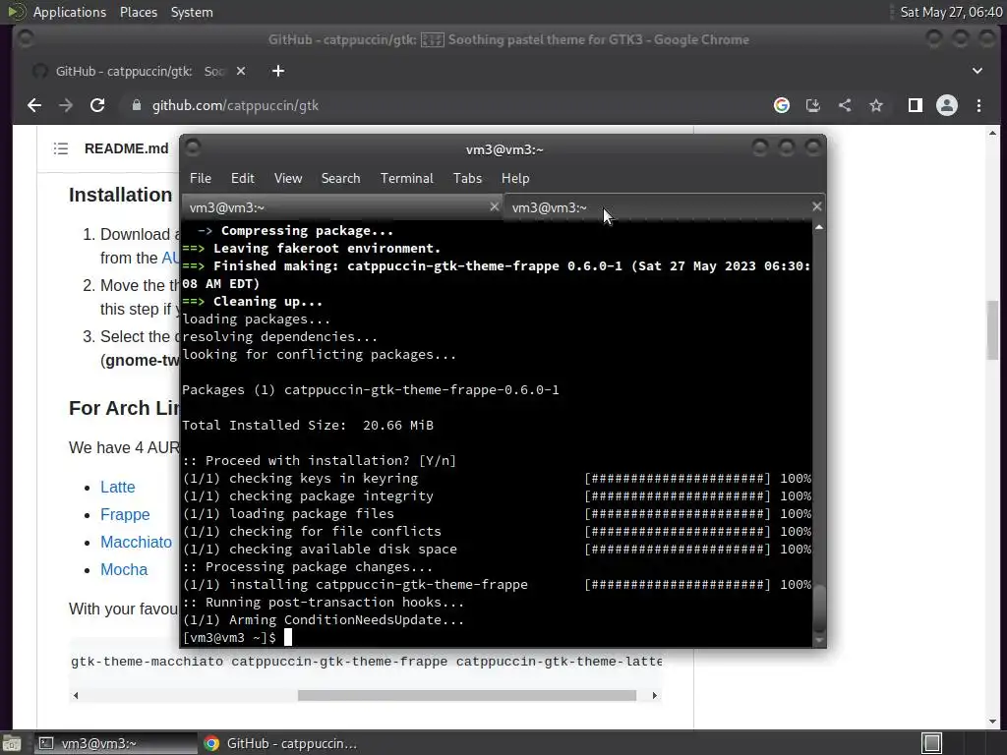Go back in Chrome browser
The height and width of the screenshot is (755, 1007).
[34, 105]
